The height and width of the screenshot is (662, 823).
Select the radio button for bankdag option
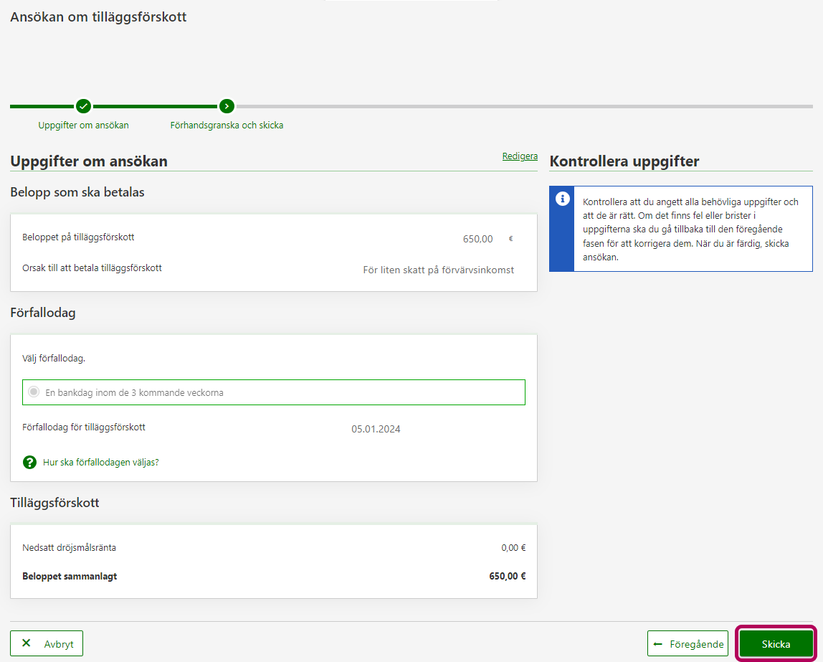[34, 392]
